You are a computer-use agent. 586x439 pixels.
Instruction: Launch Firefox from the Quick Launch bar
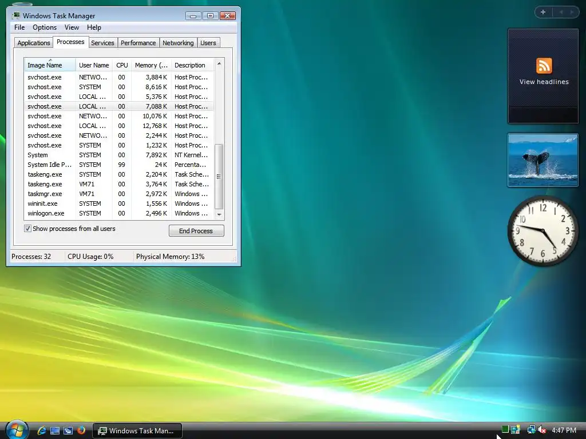[x=81, y=430]
